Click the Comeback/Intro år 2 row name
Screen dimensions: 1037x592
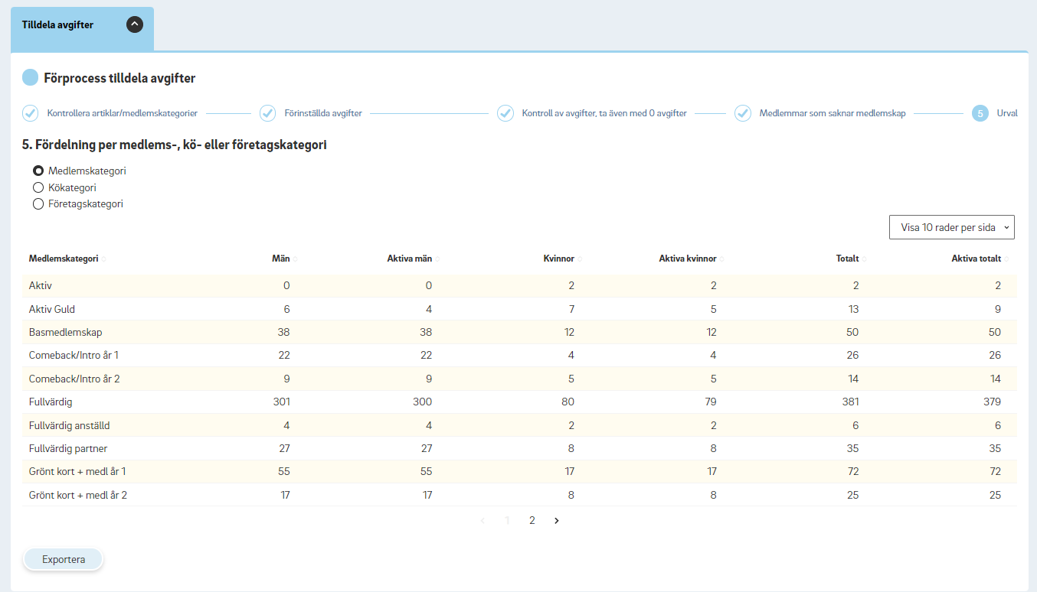[74, 379]
